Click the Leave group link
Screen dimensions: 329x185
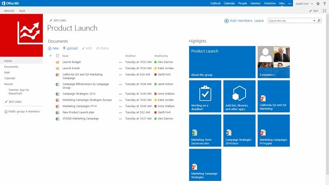259,21
